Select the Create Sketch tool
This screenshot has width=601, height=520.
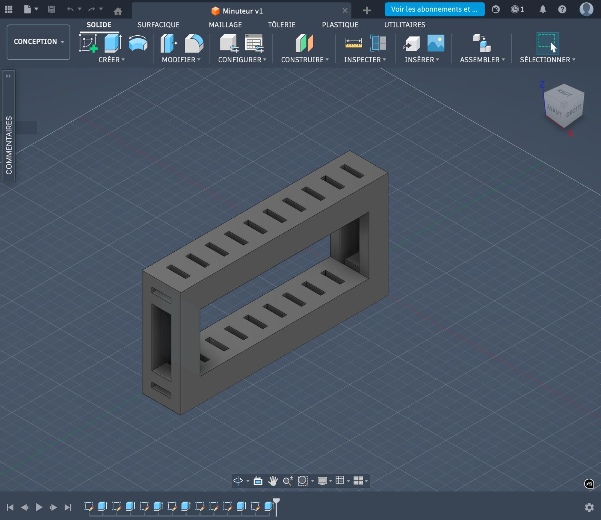coord(88,43)
